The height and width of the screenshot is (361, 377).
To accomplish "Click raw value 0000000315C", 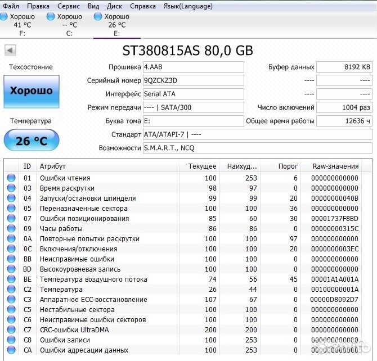I will pos(335,228).
